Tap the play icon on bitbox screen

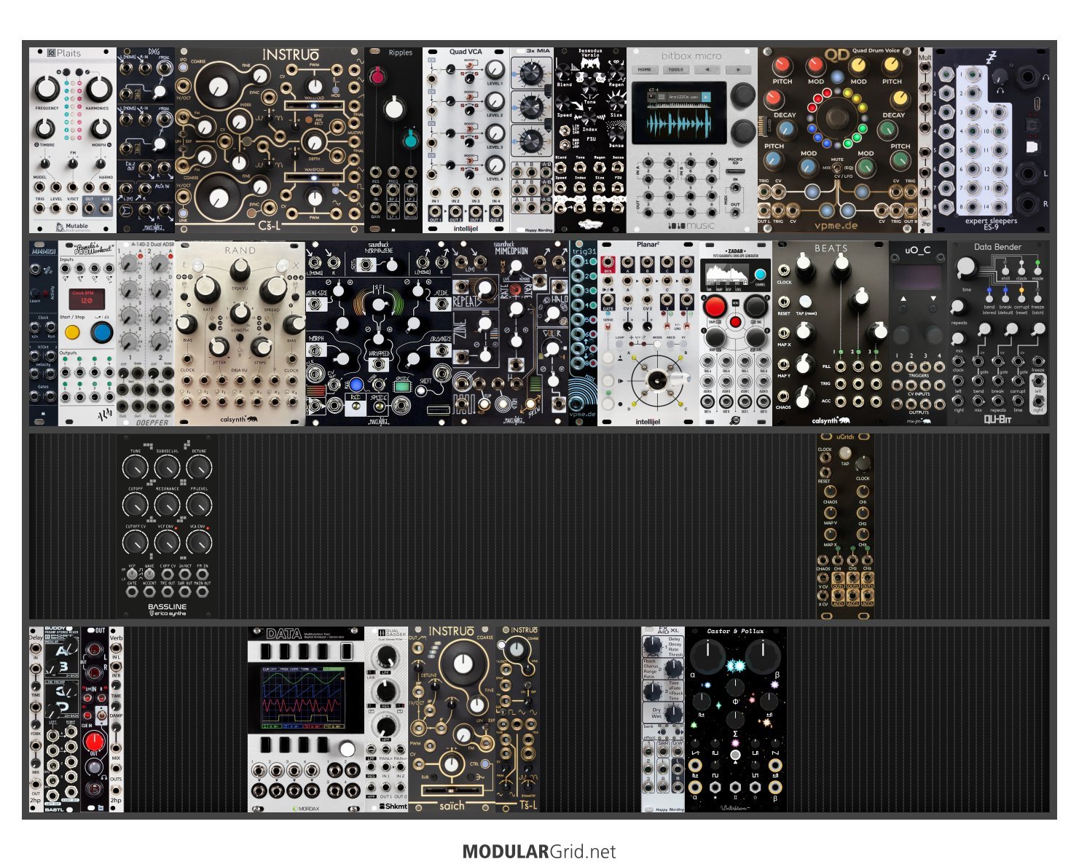click(705, 96)
